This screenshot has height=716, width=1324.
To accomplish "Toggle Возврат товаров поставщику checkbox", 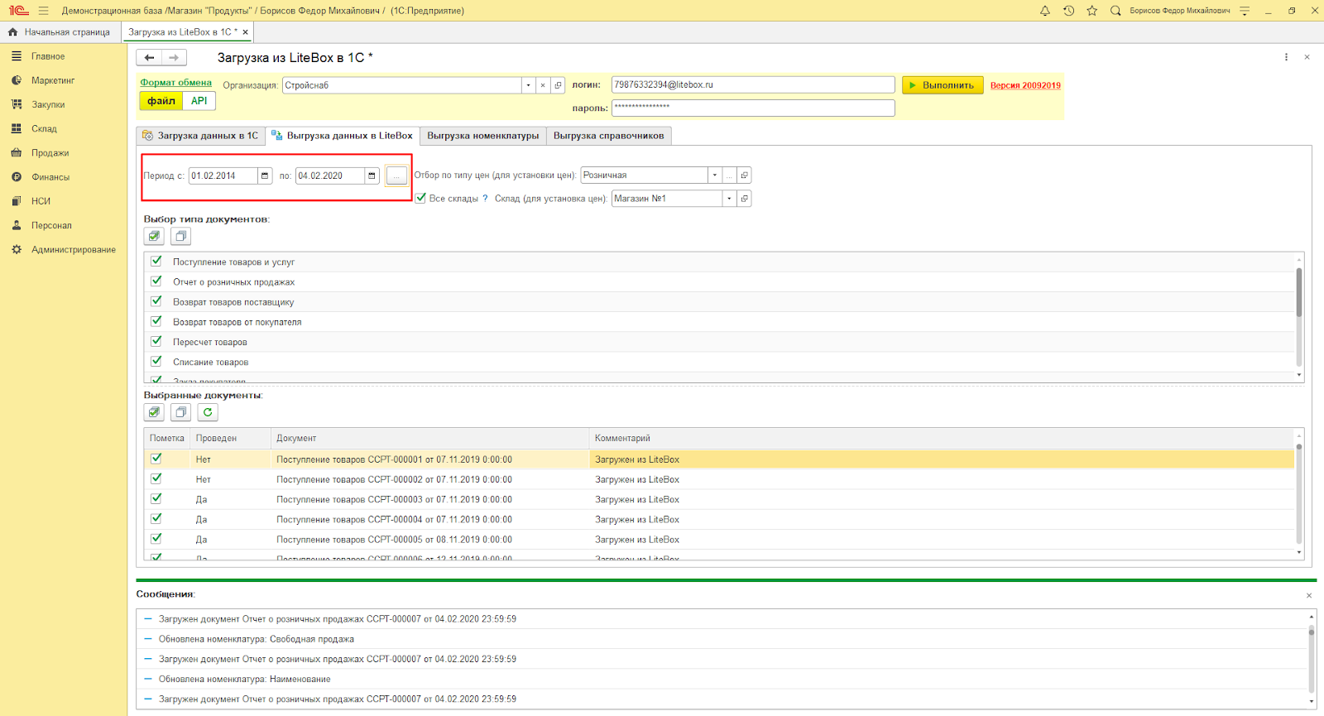I will tap(156, 301).
